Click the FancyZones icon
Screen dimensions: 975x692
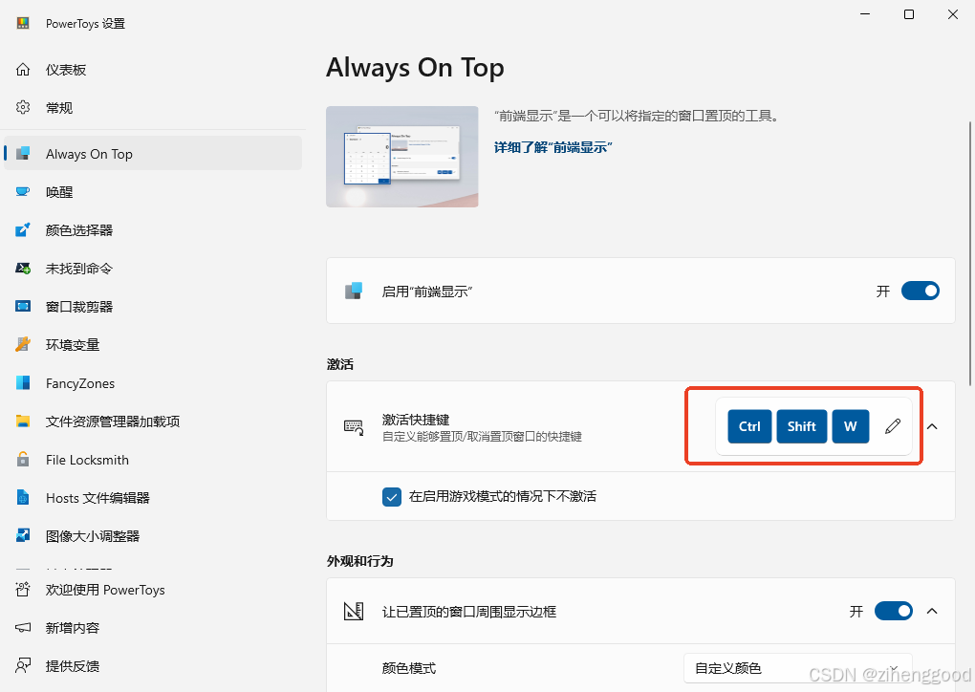pos(23,383)
